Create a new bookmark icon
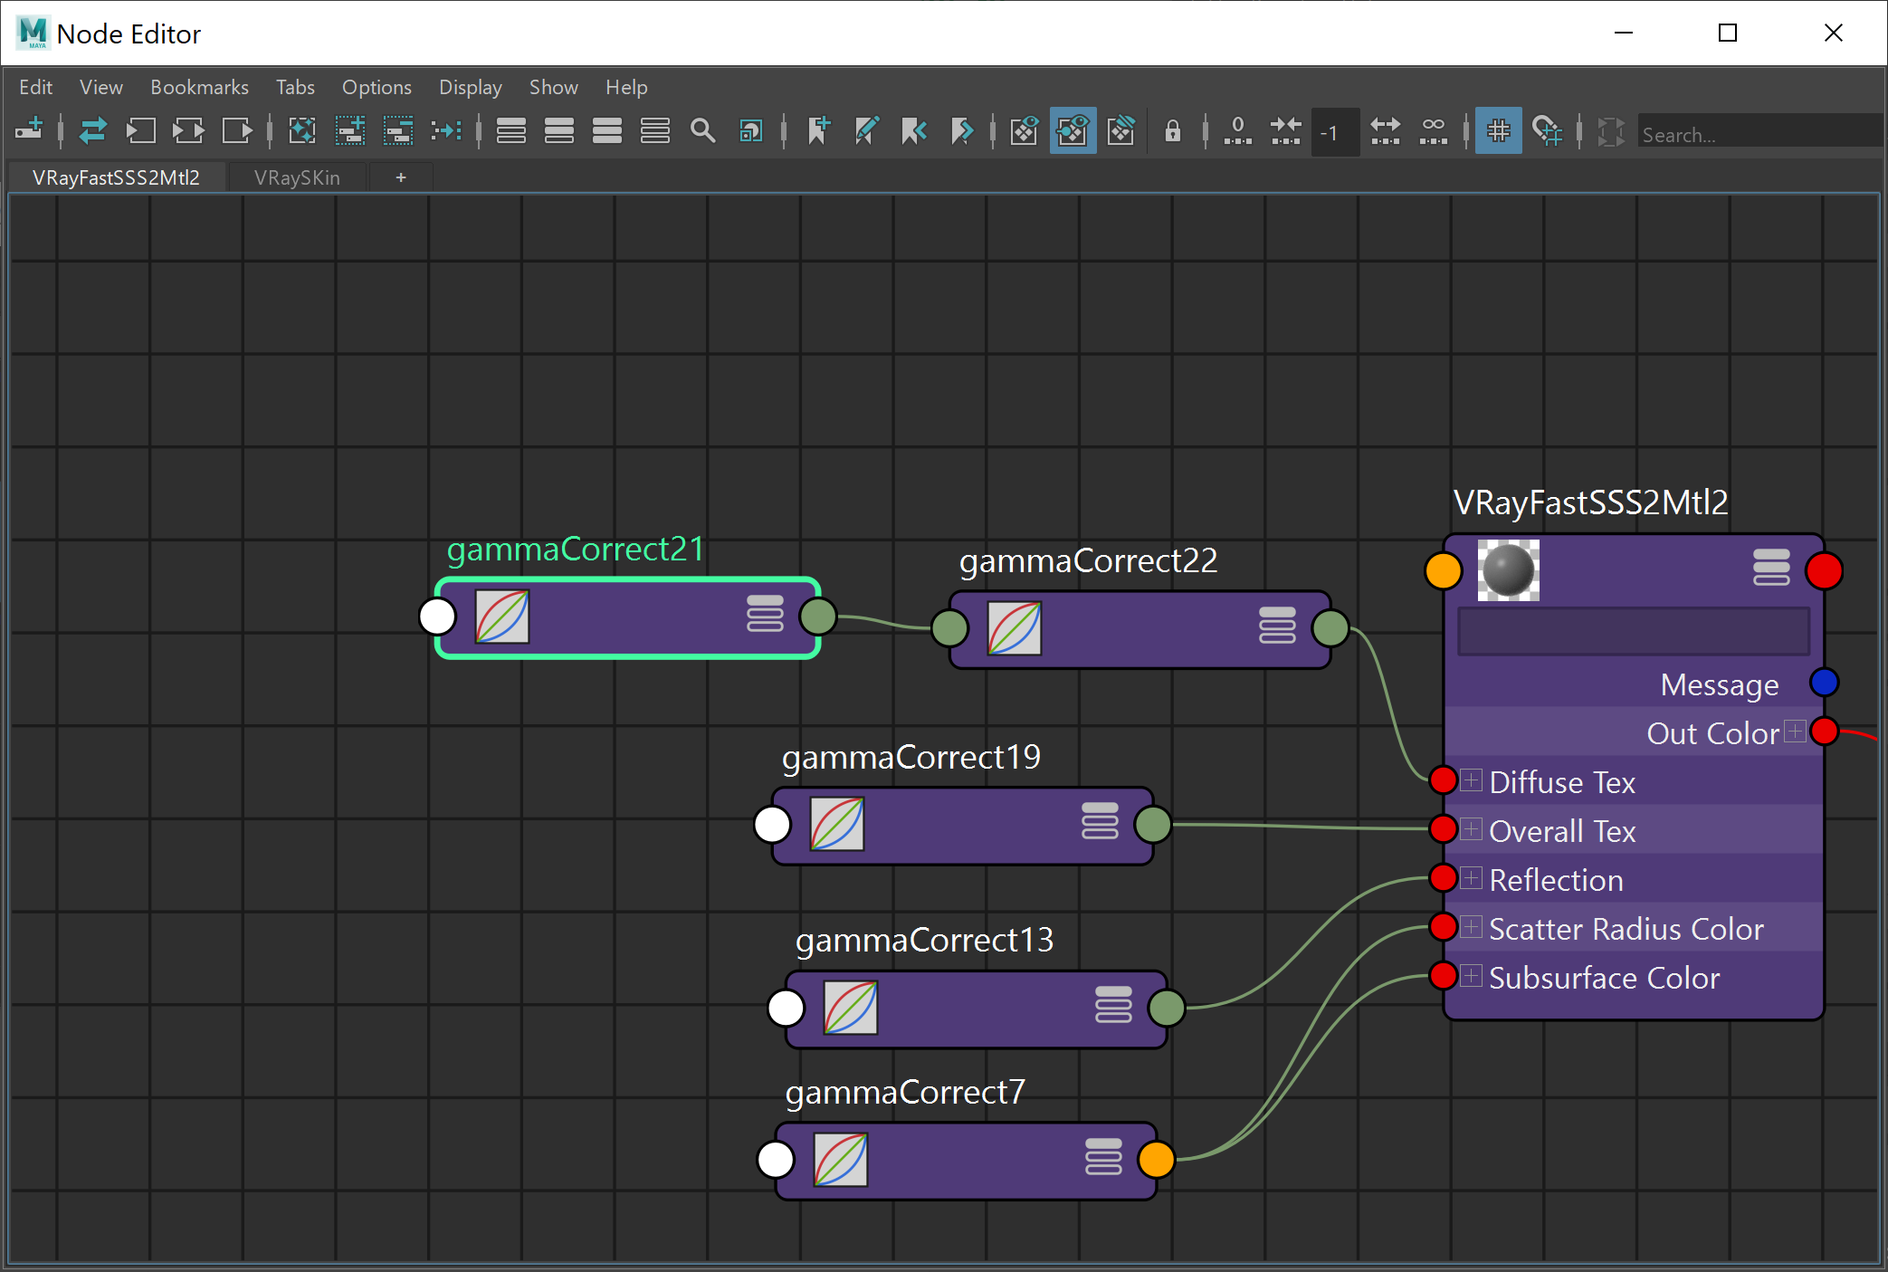 (818, 131)
